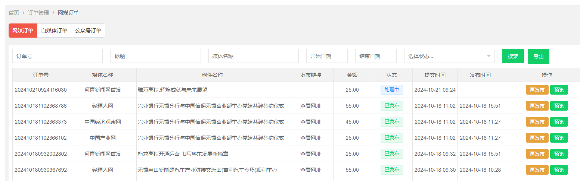This screenshot has height=181, width=580.
Task: Click the green 搜索 button
Action: (513, 56)
